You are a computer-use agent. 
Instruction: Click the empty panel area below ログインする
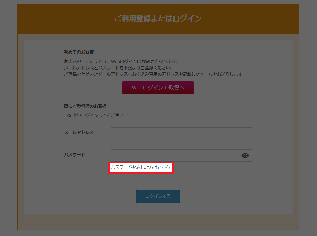tap(158, 209)
